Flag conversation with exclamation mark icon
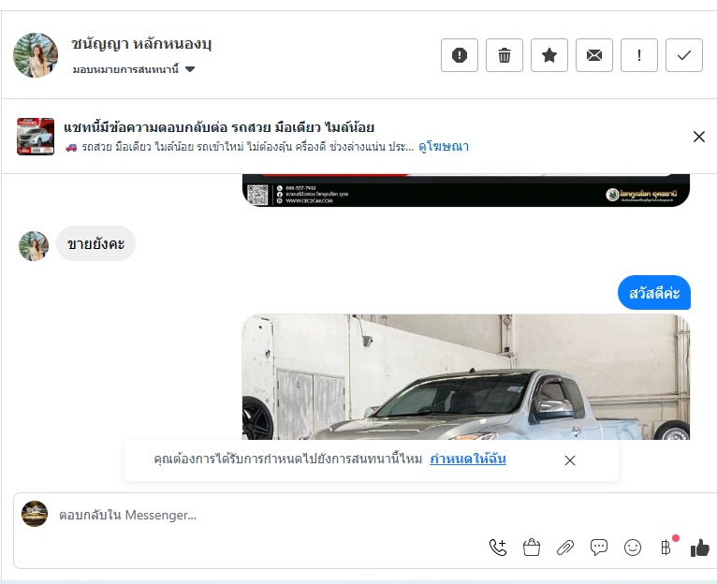Viewport: 717px width, 584px height. point(638,55)
